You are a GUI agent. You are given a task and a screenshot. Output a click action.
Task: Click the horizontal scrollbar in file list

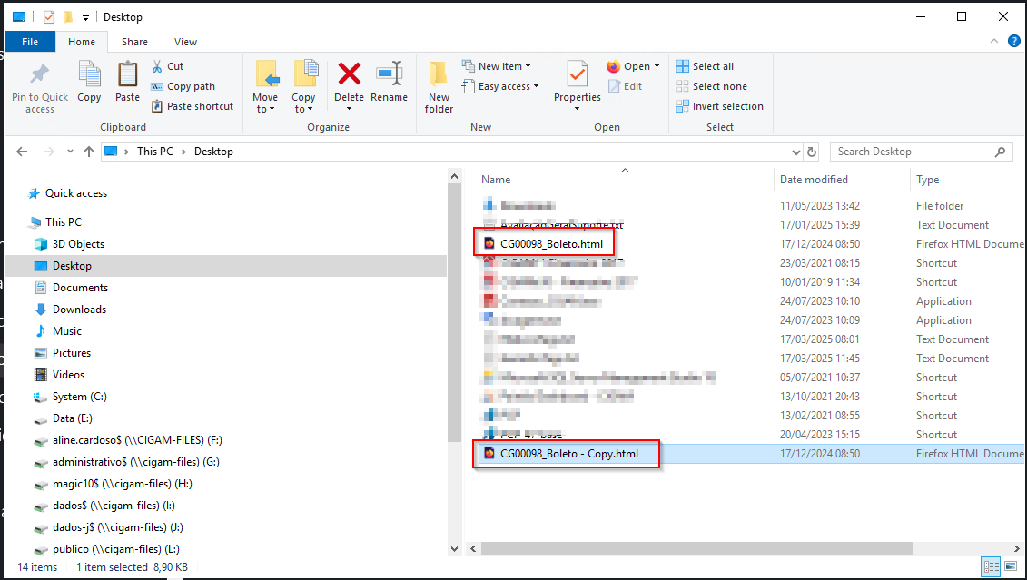[696, 548]
